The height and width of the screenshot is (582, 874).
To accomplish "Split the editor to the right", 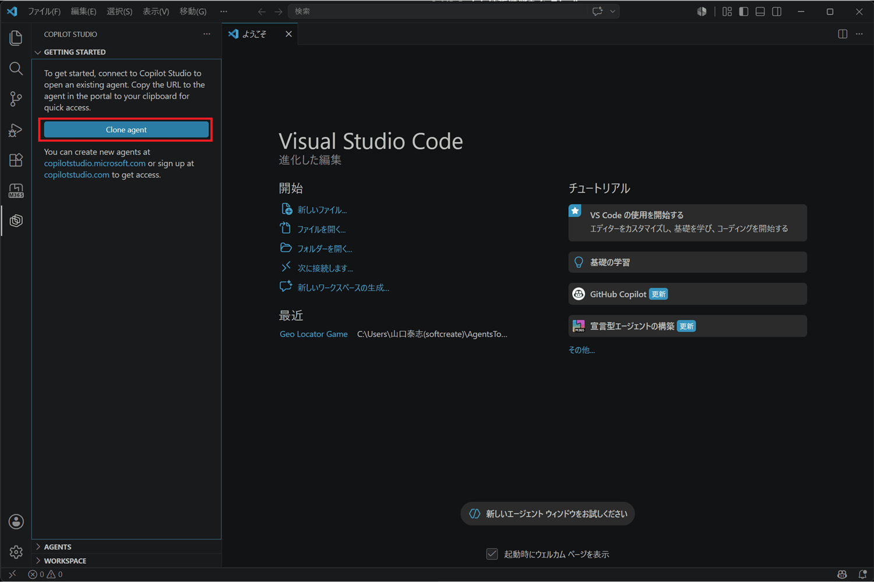I will [x=843, y=34].
